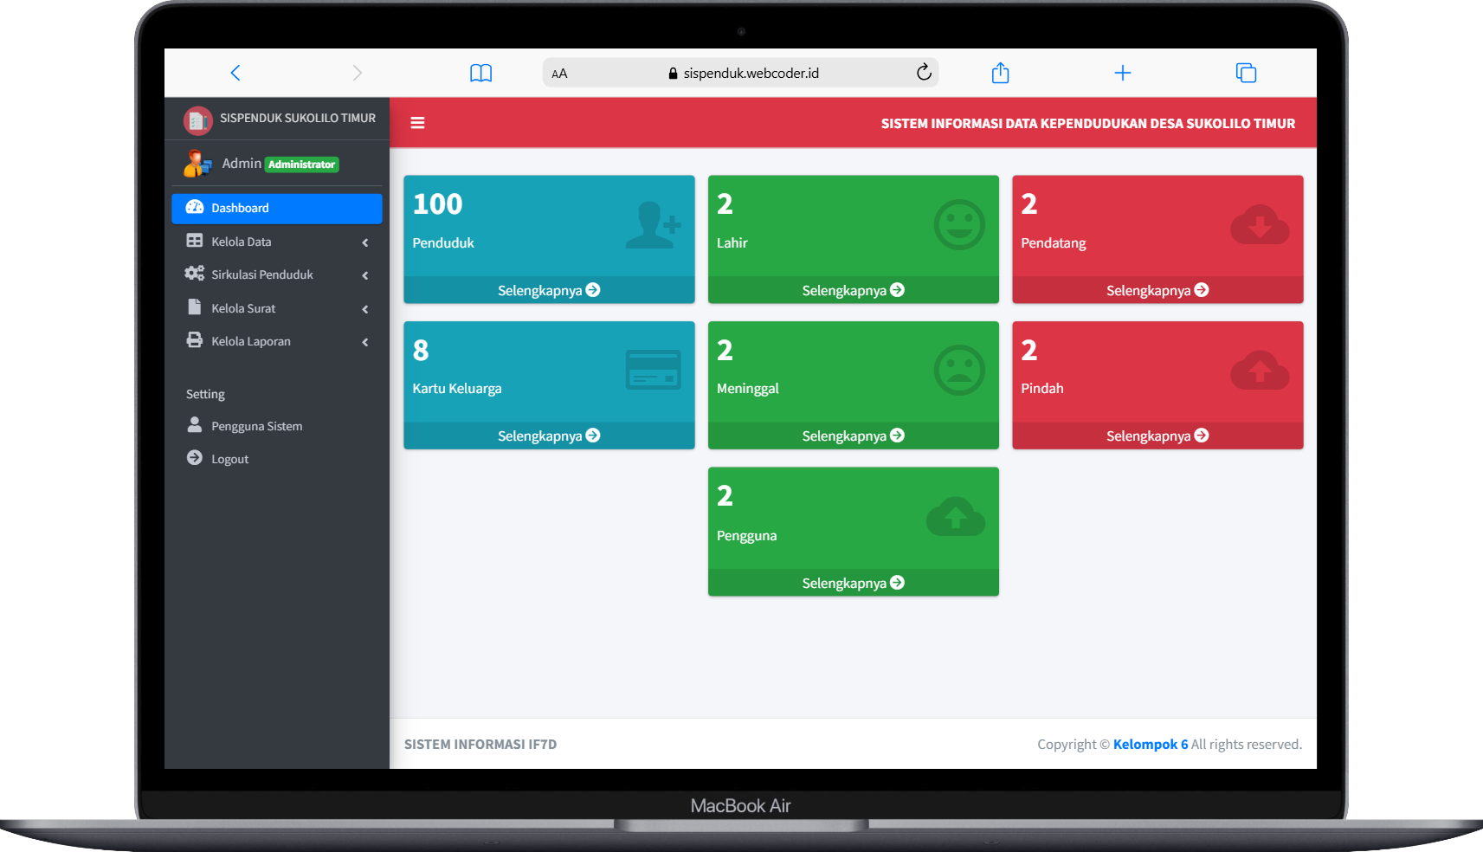Open Pengguna Sistem in sidebar
This screenshot has height=852, width=1483.
(277, 426)
